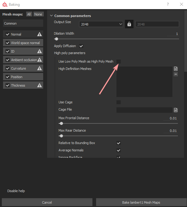Click the ID map warning icon
This screenshot has width=187, height=207.
[40, 51]
